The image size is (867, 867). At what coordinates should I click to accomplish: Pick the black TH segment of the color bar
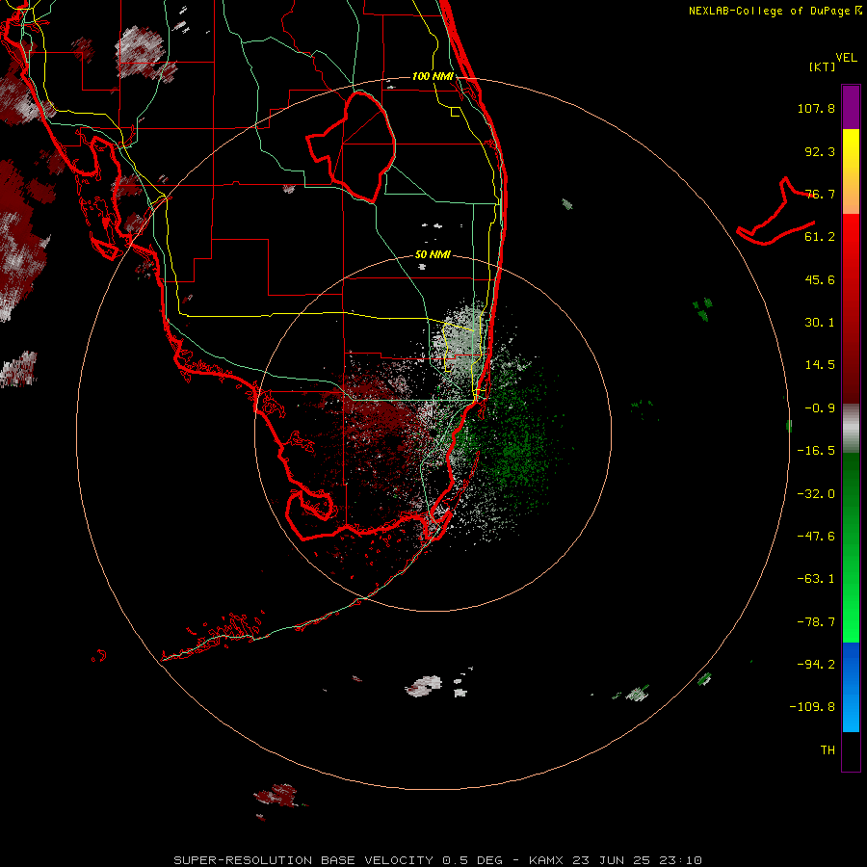[x=851, y=751]
